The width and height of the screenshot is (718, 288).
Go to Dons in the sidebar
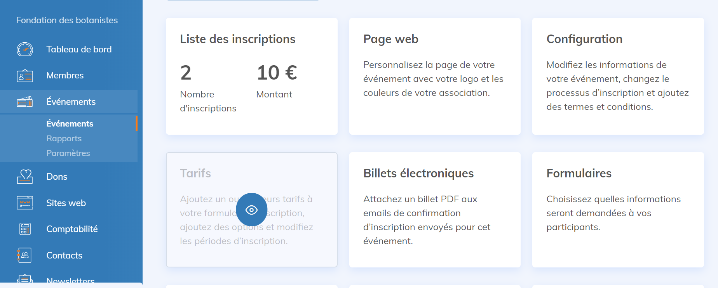coord(57,177)
